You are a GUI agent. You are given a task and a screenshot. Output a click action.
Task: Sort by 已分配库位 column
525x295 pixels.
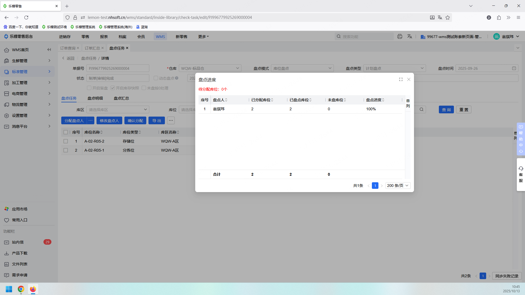click(x=272, y=100)
